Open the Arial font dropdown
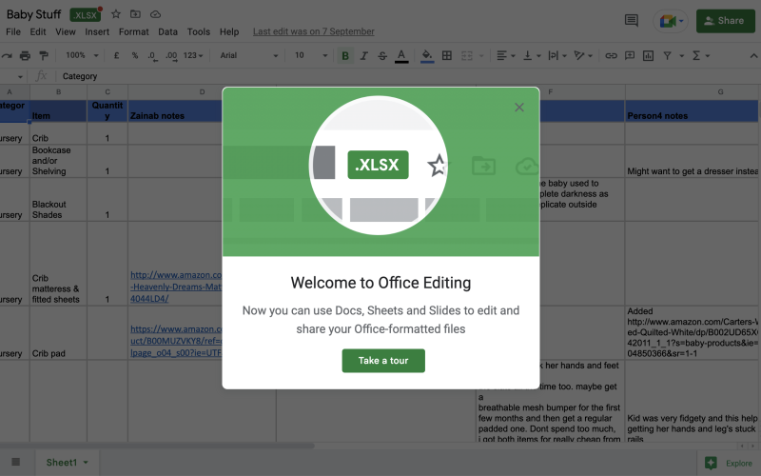The height and width of the screenshot is (476, 761). pyautogui.click(x=247, y=56)
